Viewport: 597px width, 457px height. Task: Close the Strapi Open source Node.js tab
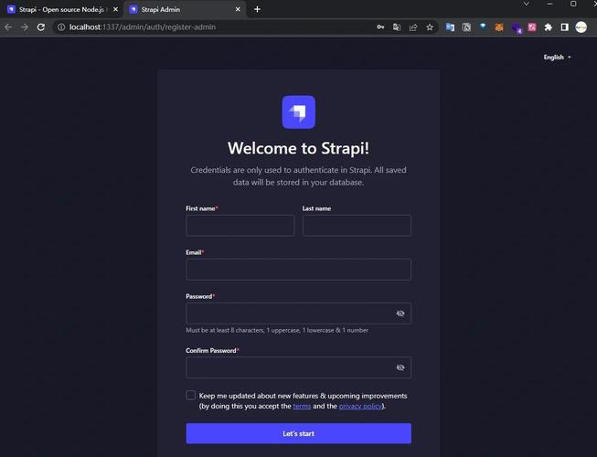click(115, 9)
